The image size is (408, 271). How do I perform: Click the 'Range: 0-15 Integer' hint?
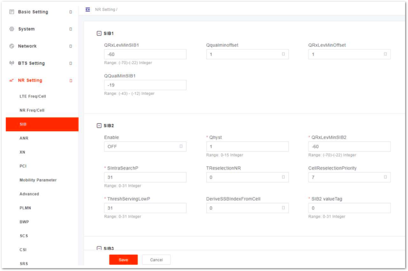[x=225, y=155]
